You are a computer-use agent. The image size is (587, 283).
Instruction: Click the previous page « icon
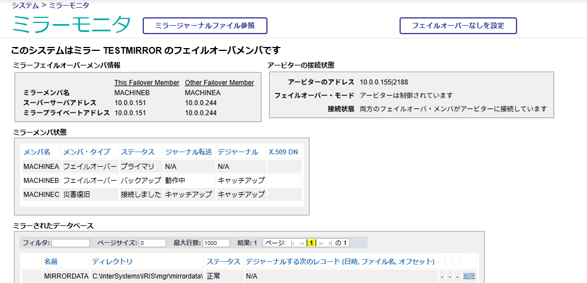(x=302, y=243)
